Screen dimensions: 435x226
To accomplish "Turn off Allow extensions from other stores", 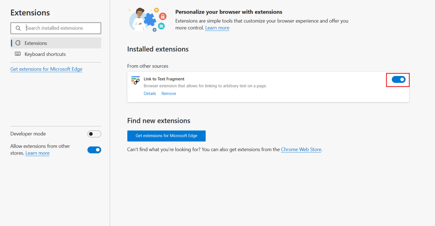I will [94, 150].
